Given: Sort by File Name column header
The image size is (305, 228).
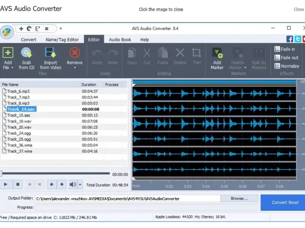Looking at the screenshot, I should (x=40, y=84).
